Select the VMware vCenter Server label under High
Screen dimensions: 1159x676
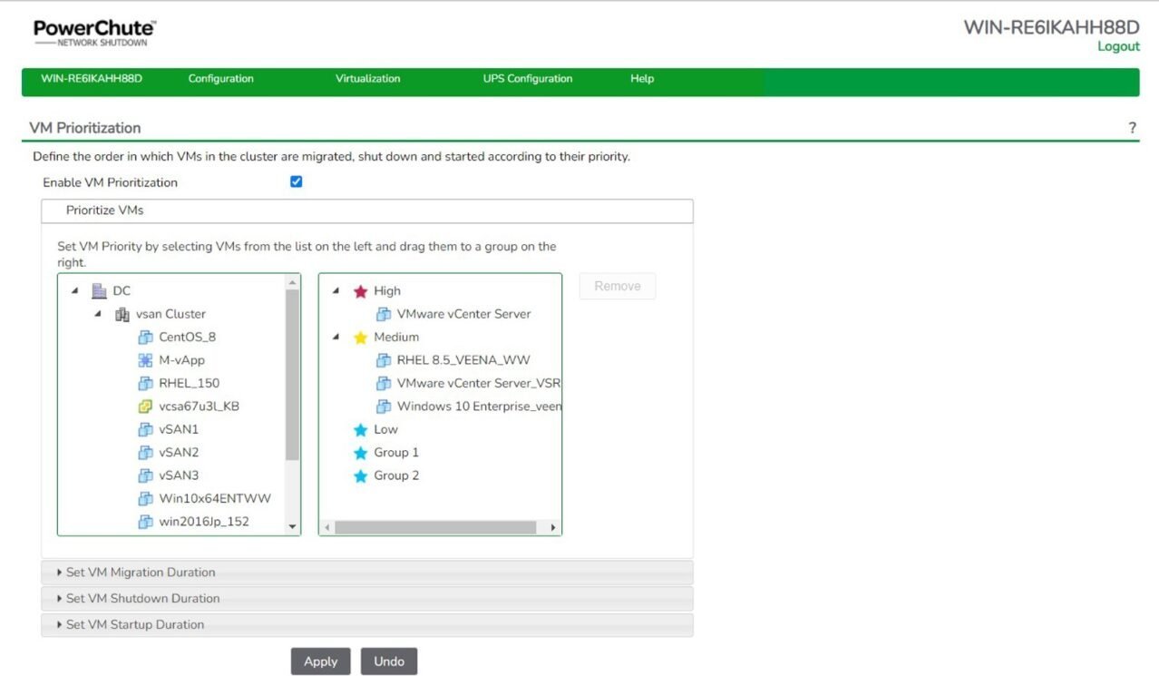pos(463,314)
